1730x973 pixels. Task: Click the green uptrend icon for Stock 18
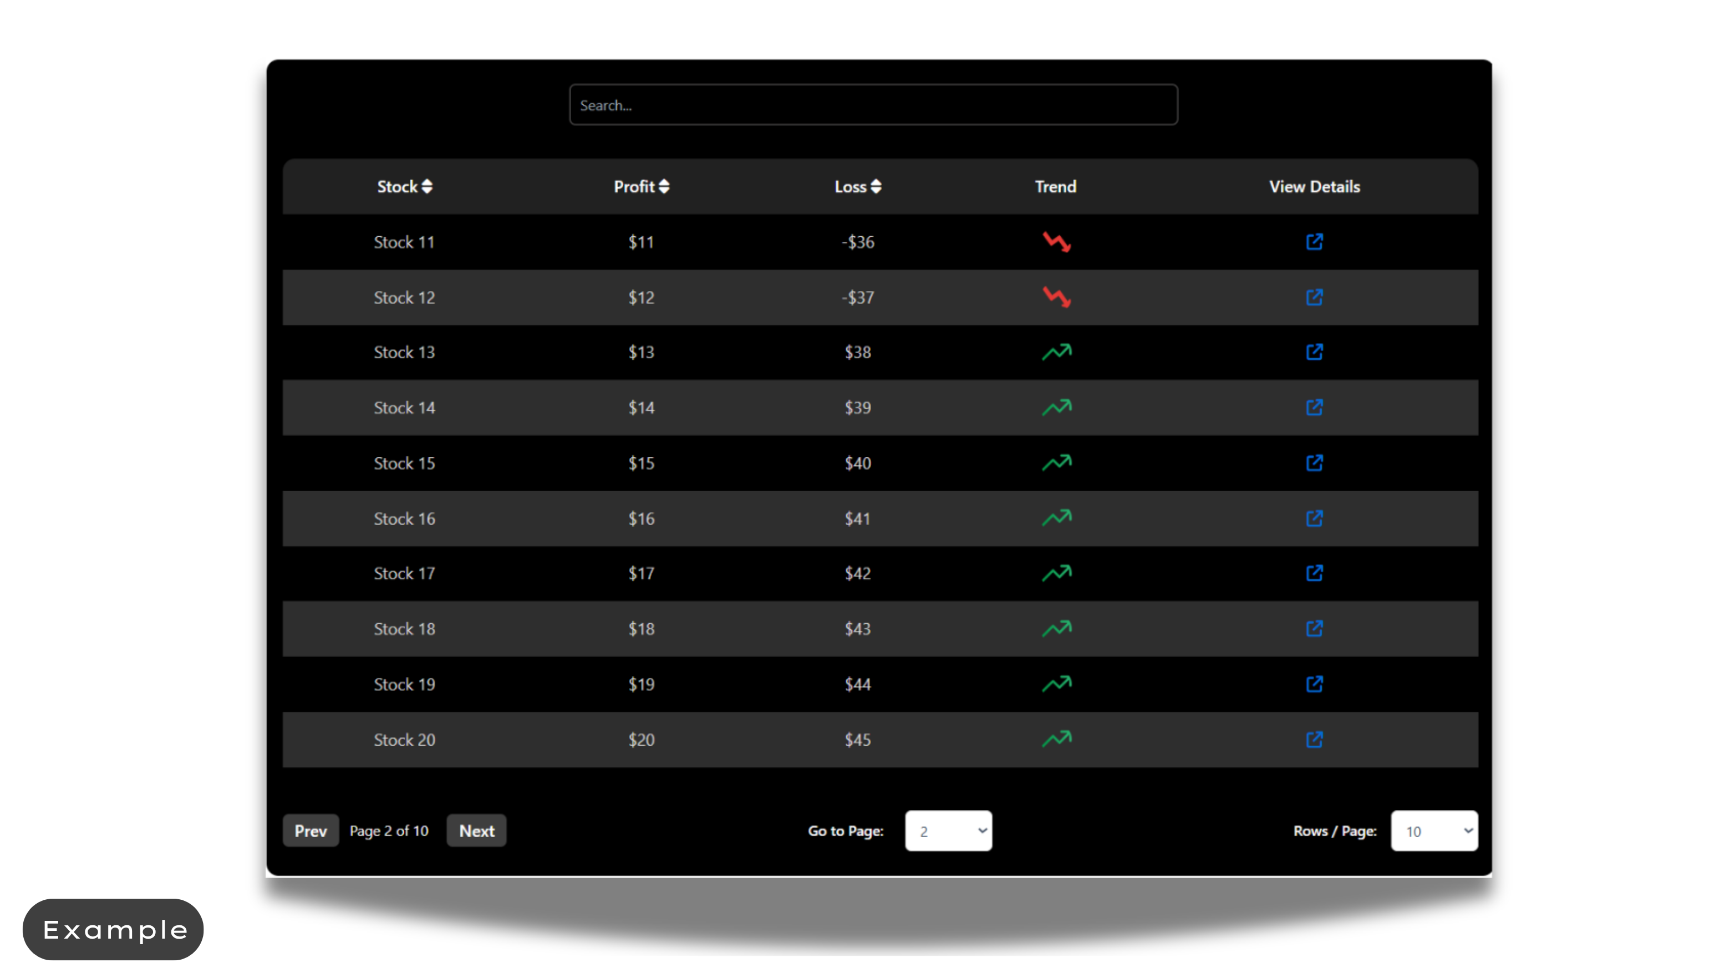pos(1056,629)
